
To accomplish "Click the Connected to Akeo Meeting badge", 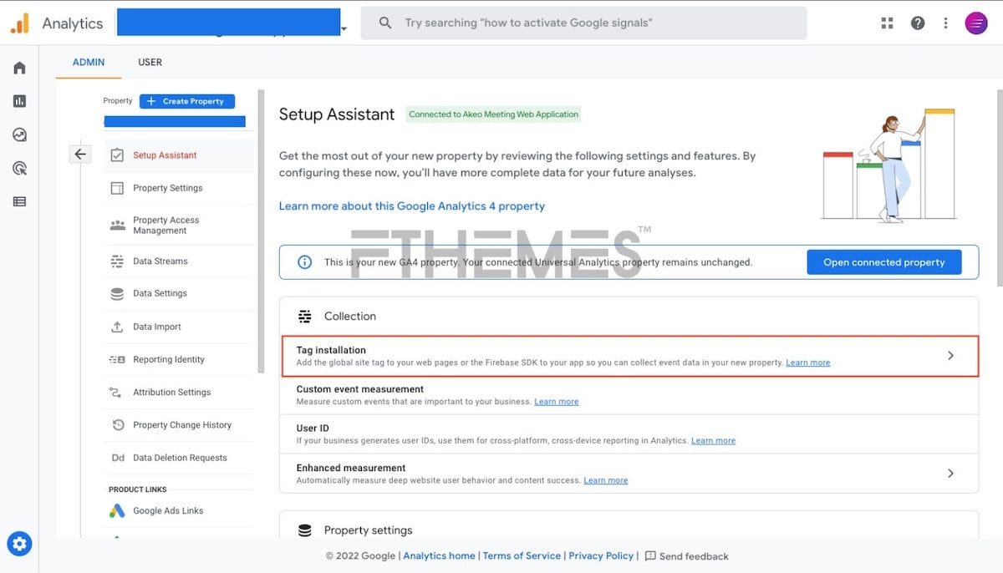I will [x=493, y=114].
